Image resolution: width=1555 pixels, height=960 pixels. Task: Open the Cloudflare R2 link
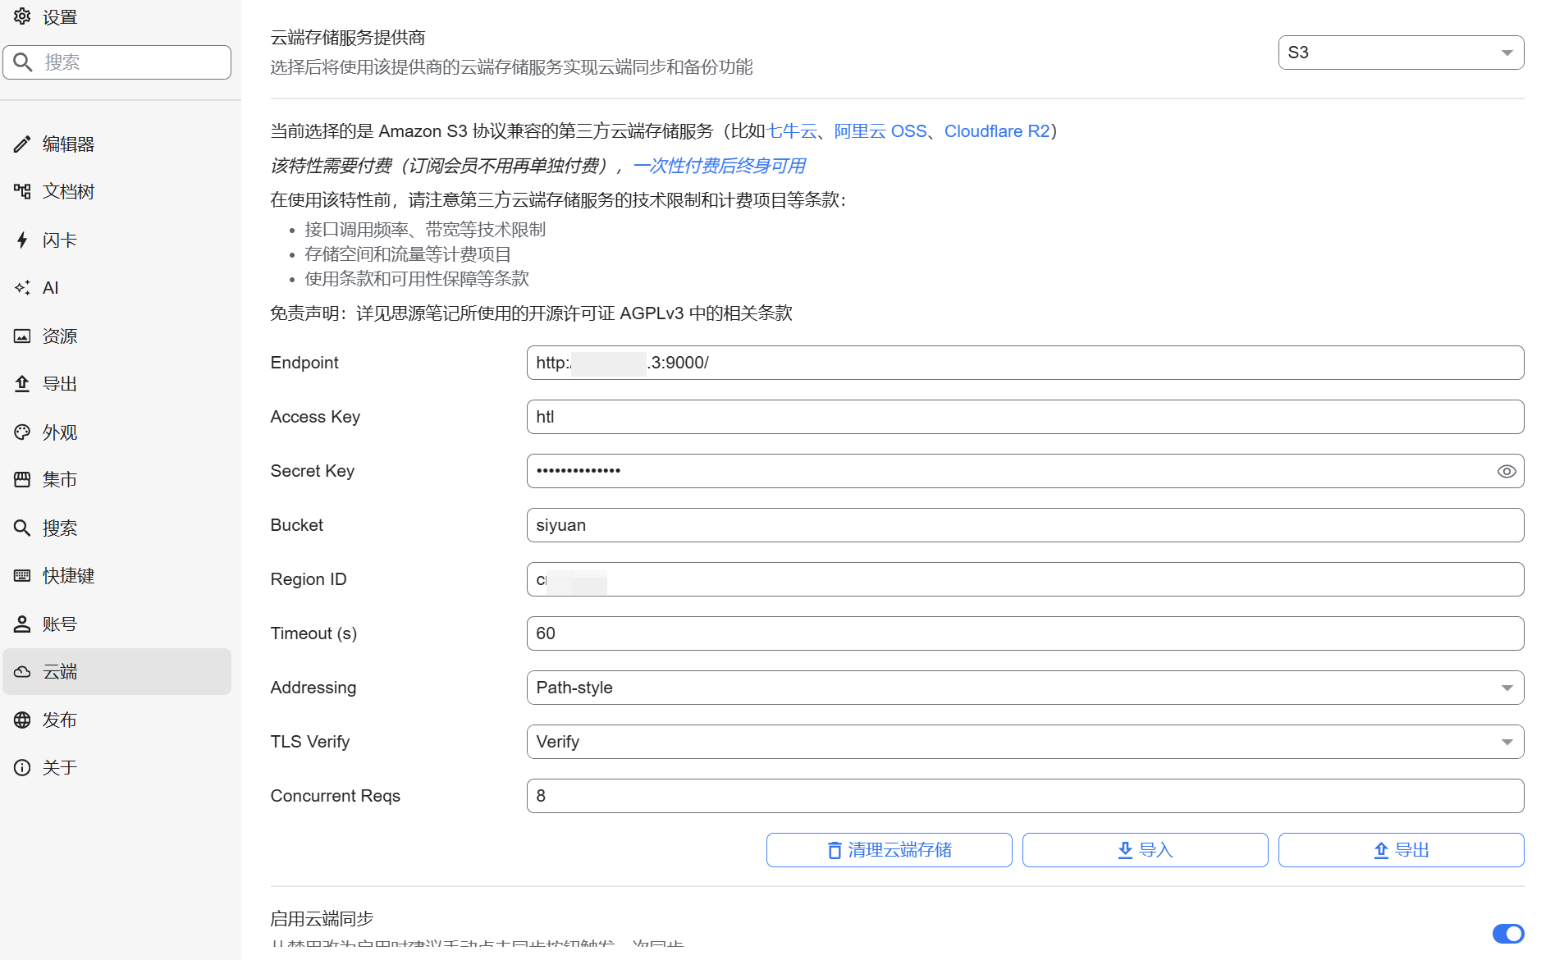click(997, 131)
